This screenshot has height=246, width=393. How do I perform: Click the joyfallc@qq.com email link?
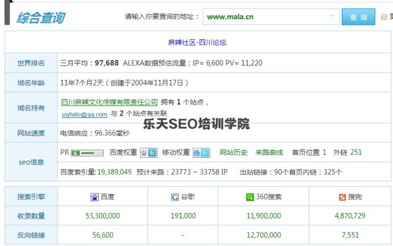tap(85, 114)
